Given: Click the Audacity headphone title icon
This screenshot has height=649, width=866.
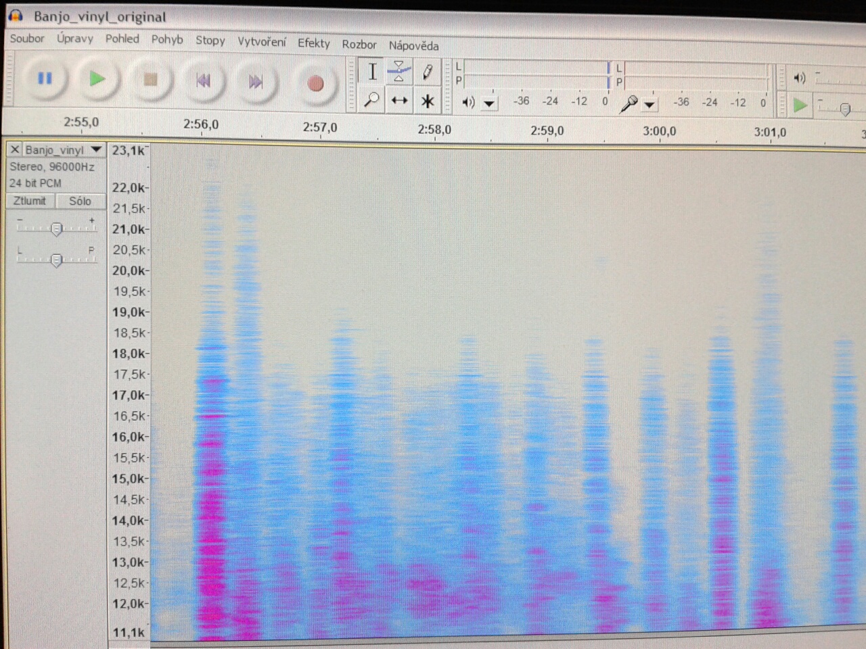Looking at the screenshot, I should click(x=15, y=16).
